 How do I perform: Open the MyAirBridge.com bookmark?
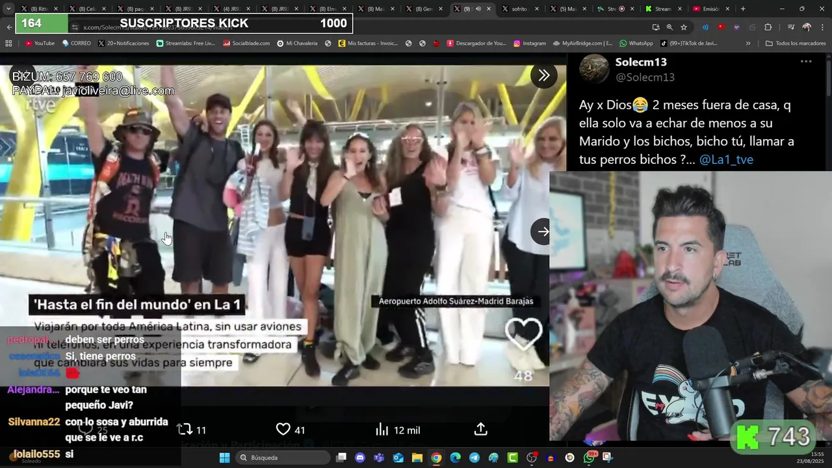click(x=583, y=44)
